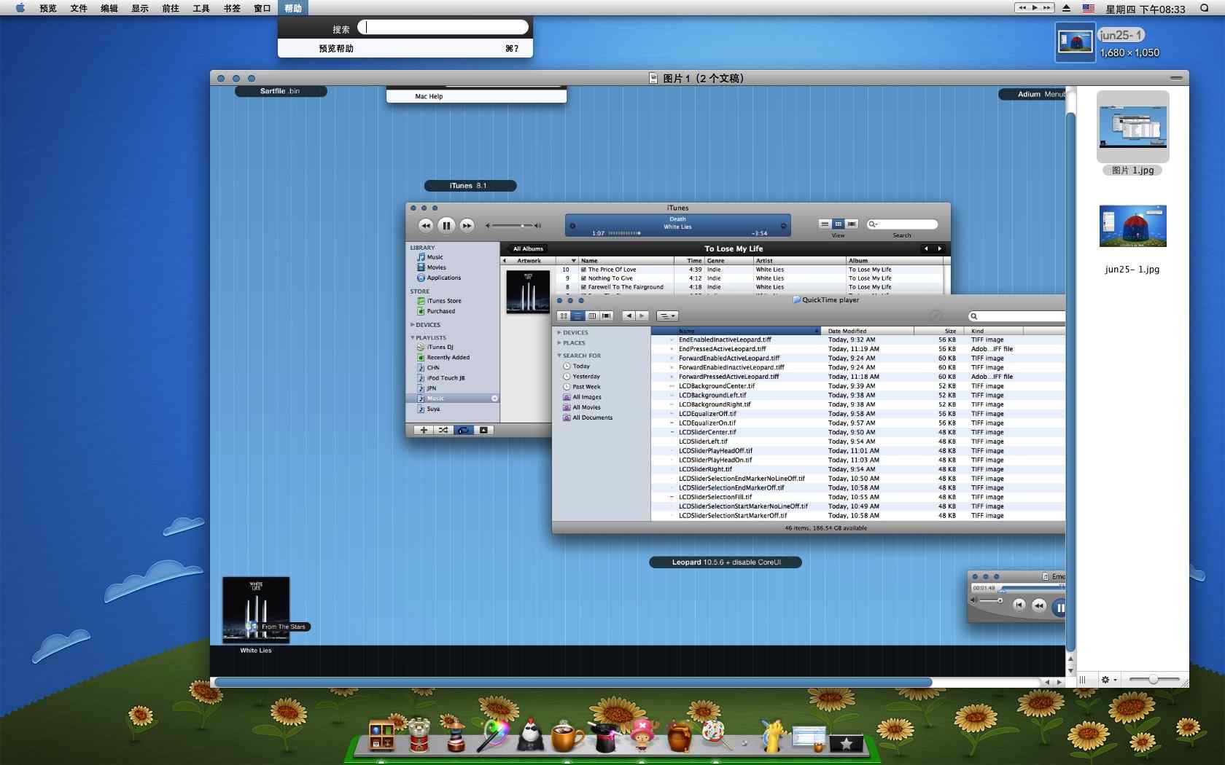The width and height of the screenshot is (1225, 765).
Task: Open the magic wand rainbow dock icon
Action: [494, 734]
